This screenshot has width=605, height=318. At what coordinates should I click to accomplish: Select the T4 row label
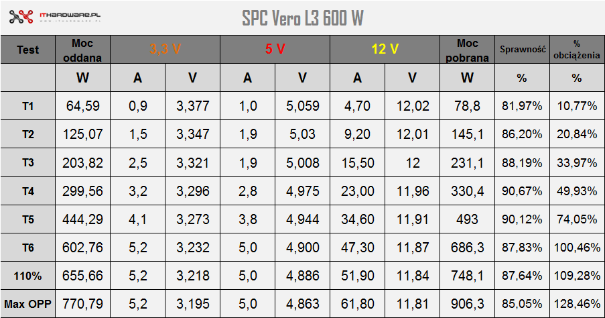click(x=27, y=191)
